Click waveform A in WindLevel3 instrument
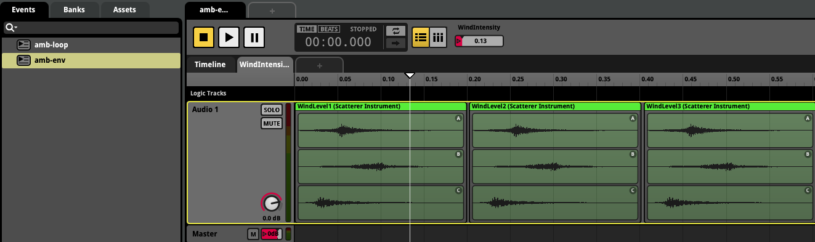This screenshot has width=815, height=242. point(731,131)
